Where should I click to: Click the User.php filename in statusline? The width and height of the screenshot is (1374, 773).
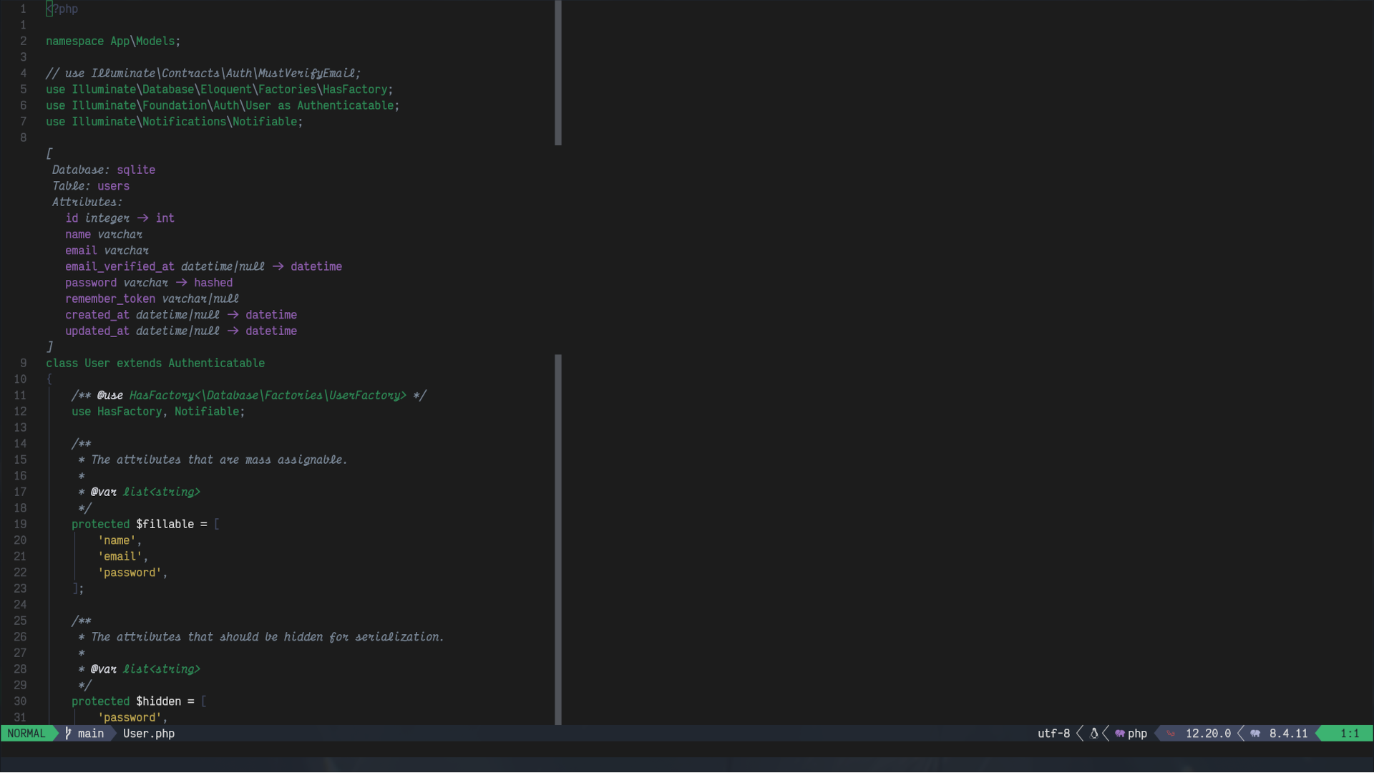coord(149,734)
